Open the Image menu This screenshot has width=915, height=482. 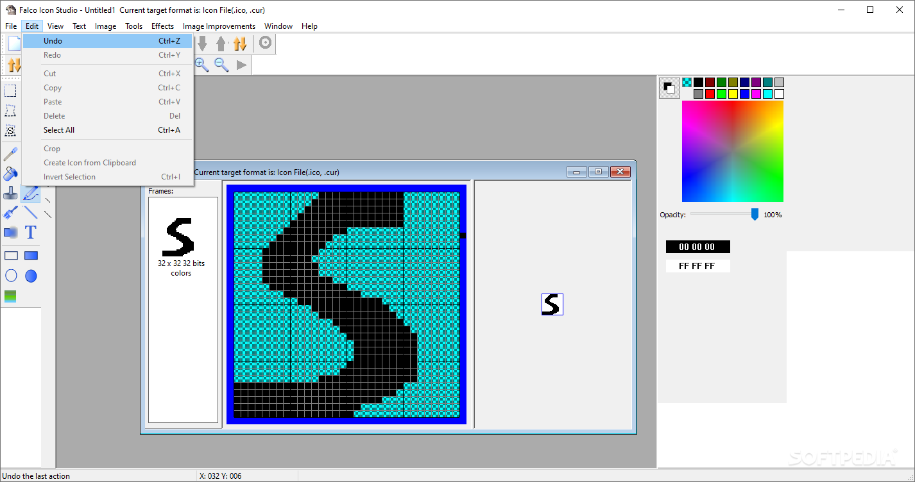pyautogui.click(x=105, y=26)
